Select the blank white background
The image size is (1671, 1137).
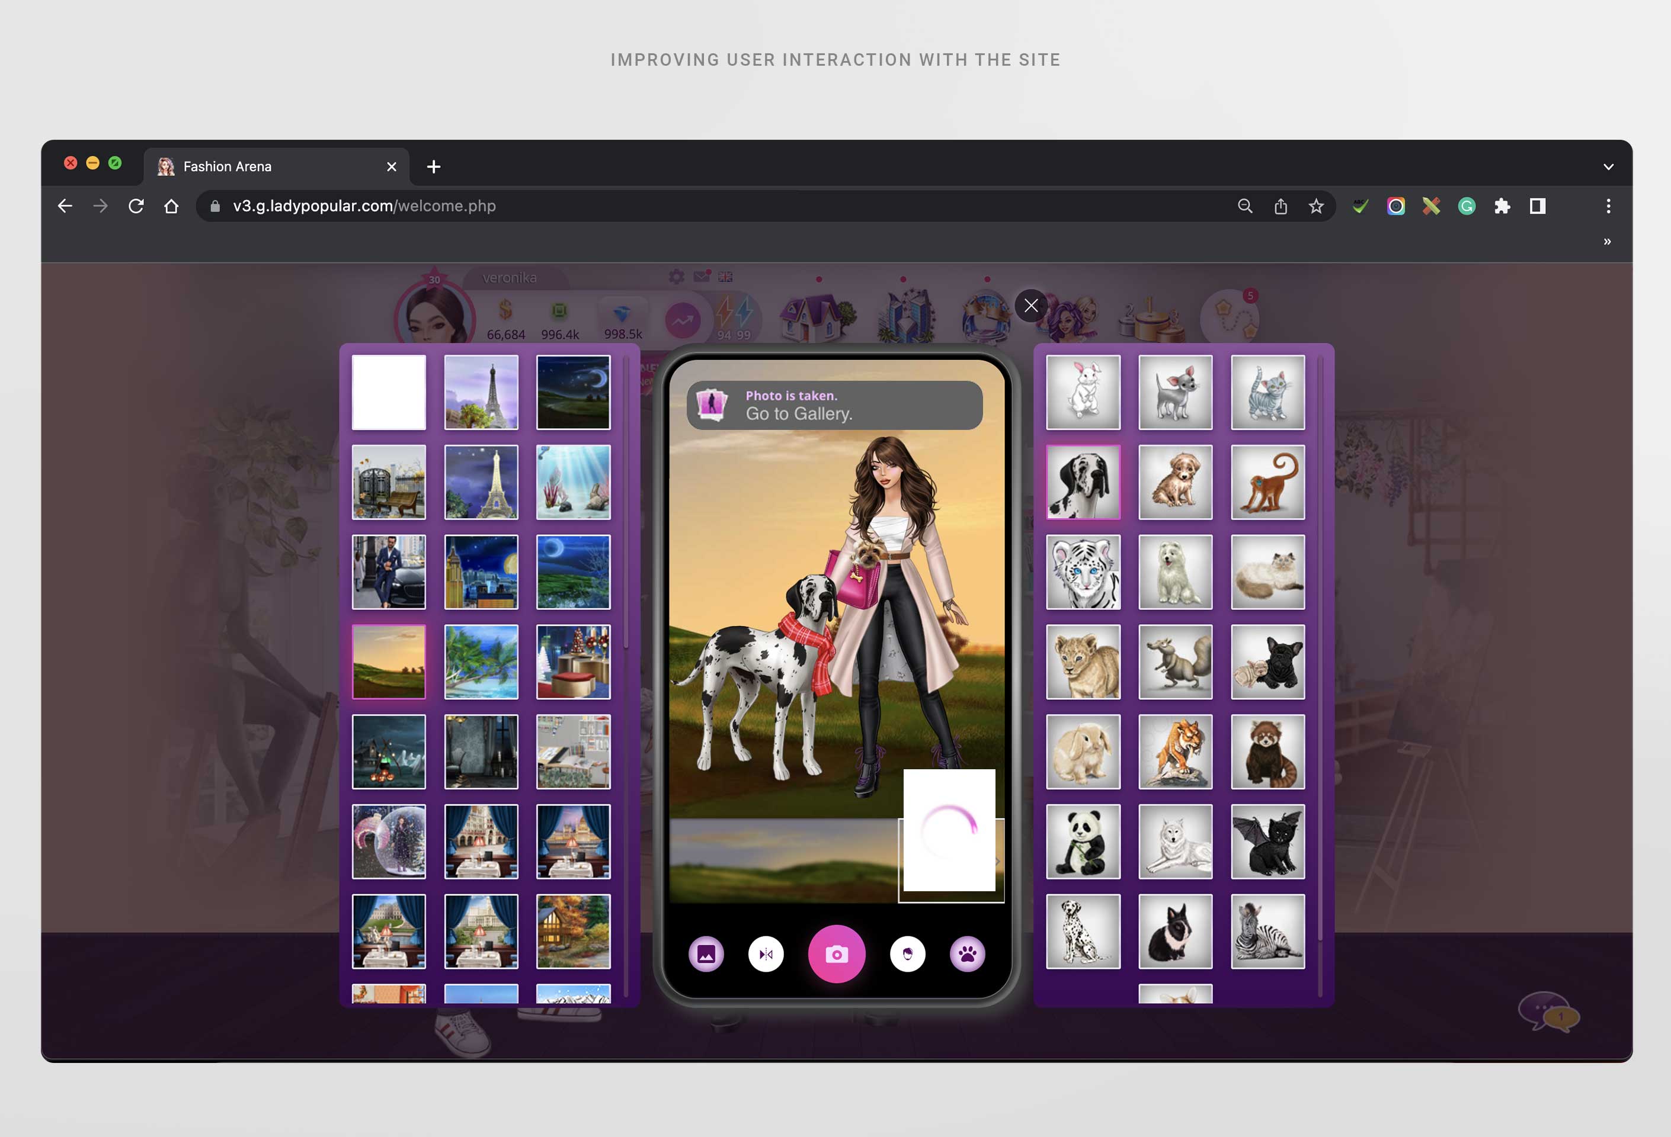(389, 393)
